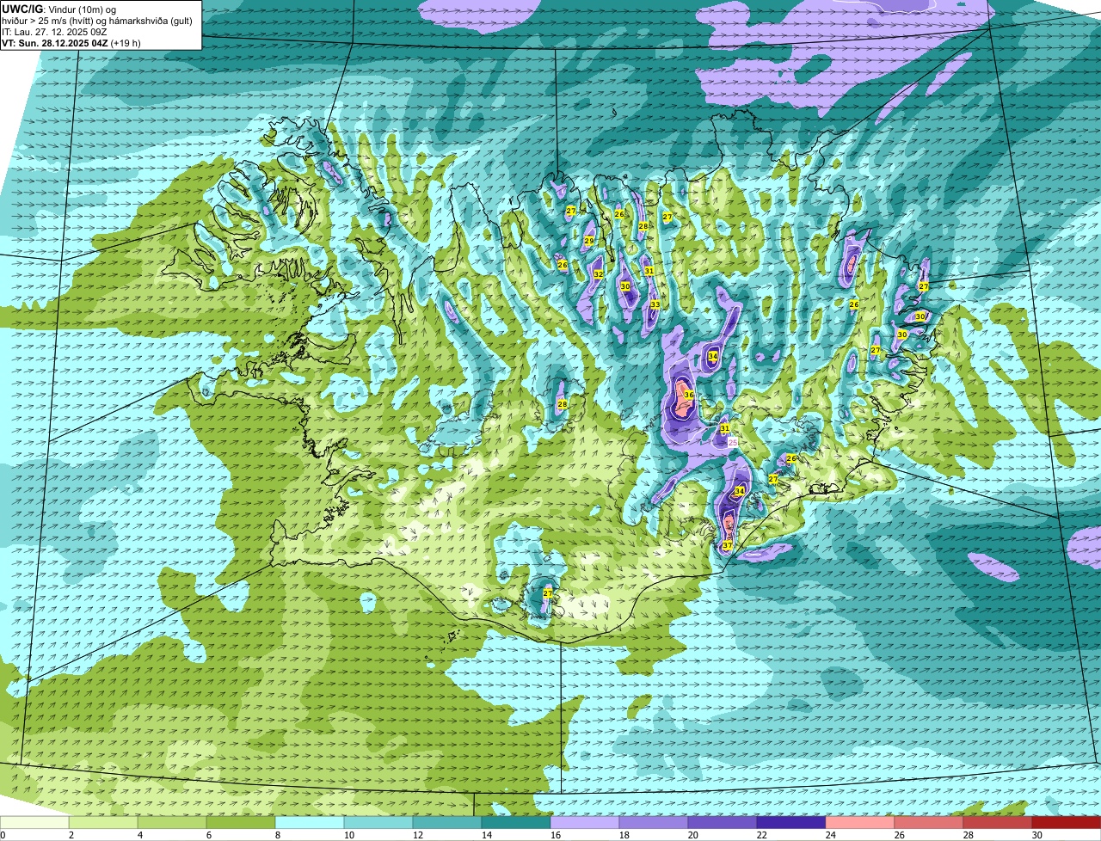Select the 18–20 m/s light purple swatch
Screen dimensions: 1101x841
pos(654,823)
